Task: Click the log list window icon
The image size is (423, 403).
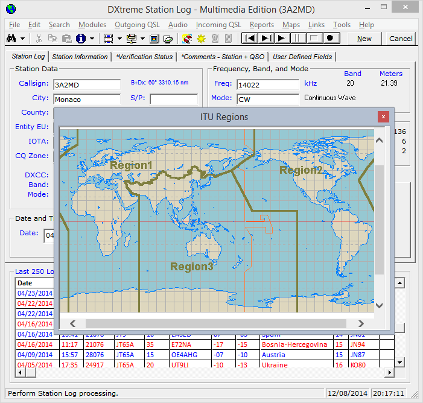Action: (x=109, y=39)
